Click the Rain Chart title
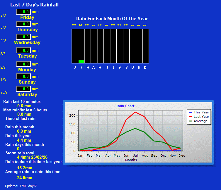Image resolution: width=221 pixels, height=190 pixels. [125, 106]
